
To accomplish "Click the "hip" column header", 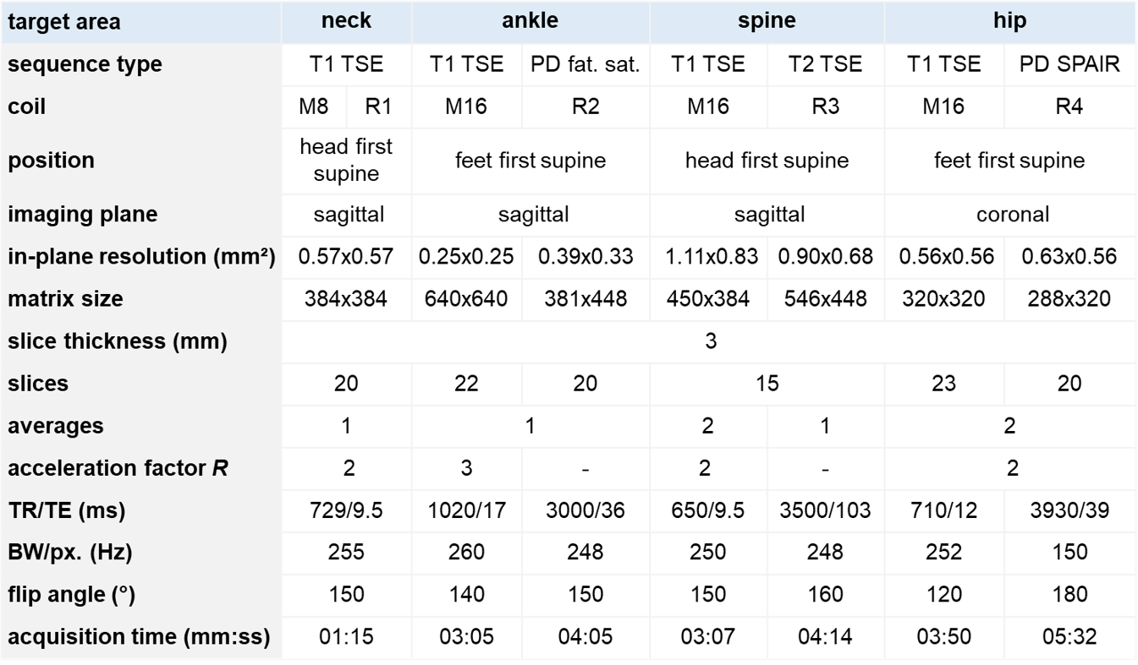I will point(1009,20).
